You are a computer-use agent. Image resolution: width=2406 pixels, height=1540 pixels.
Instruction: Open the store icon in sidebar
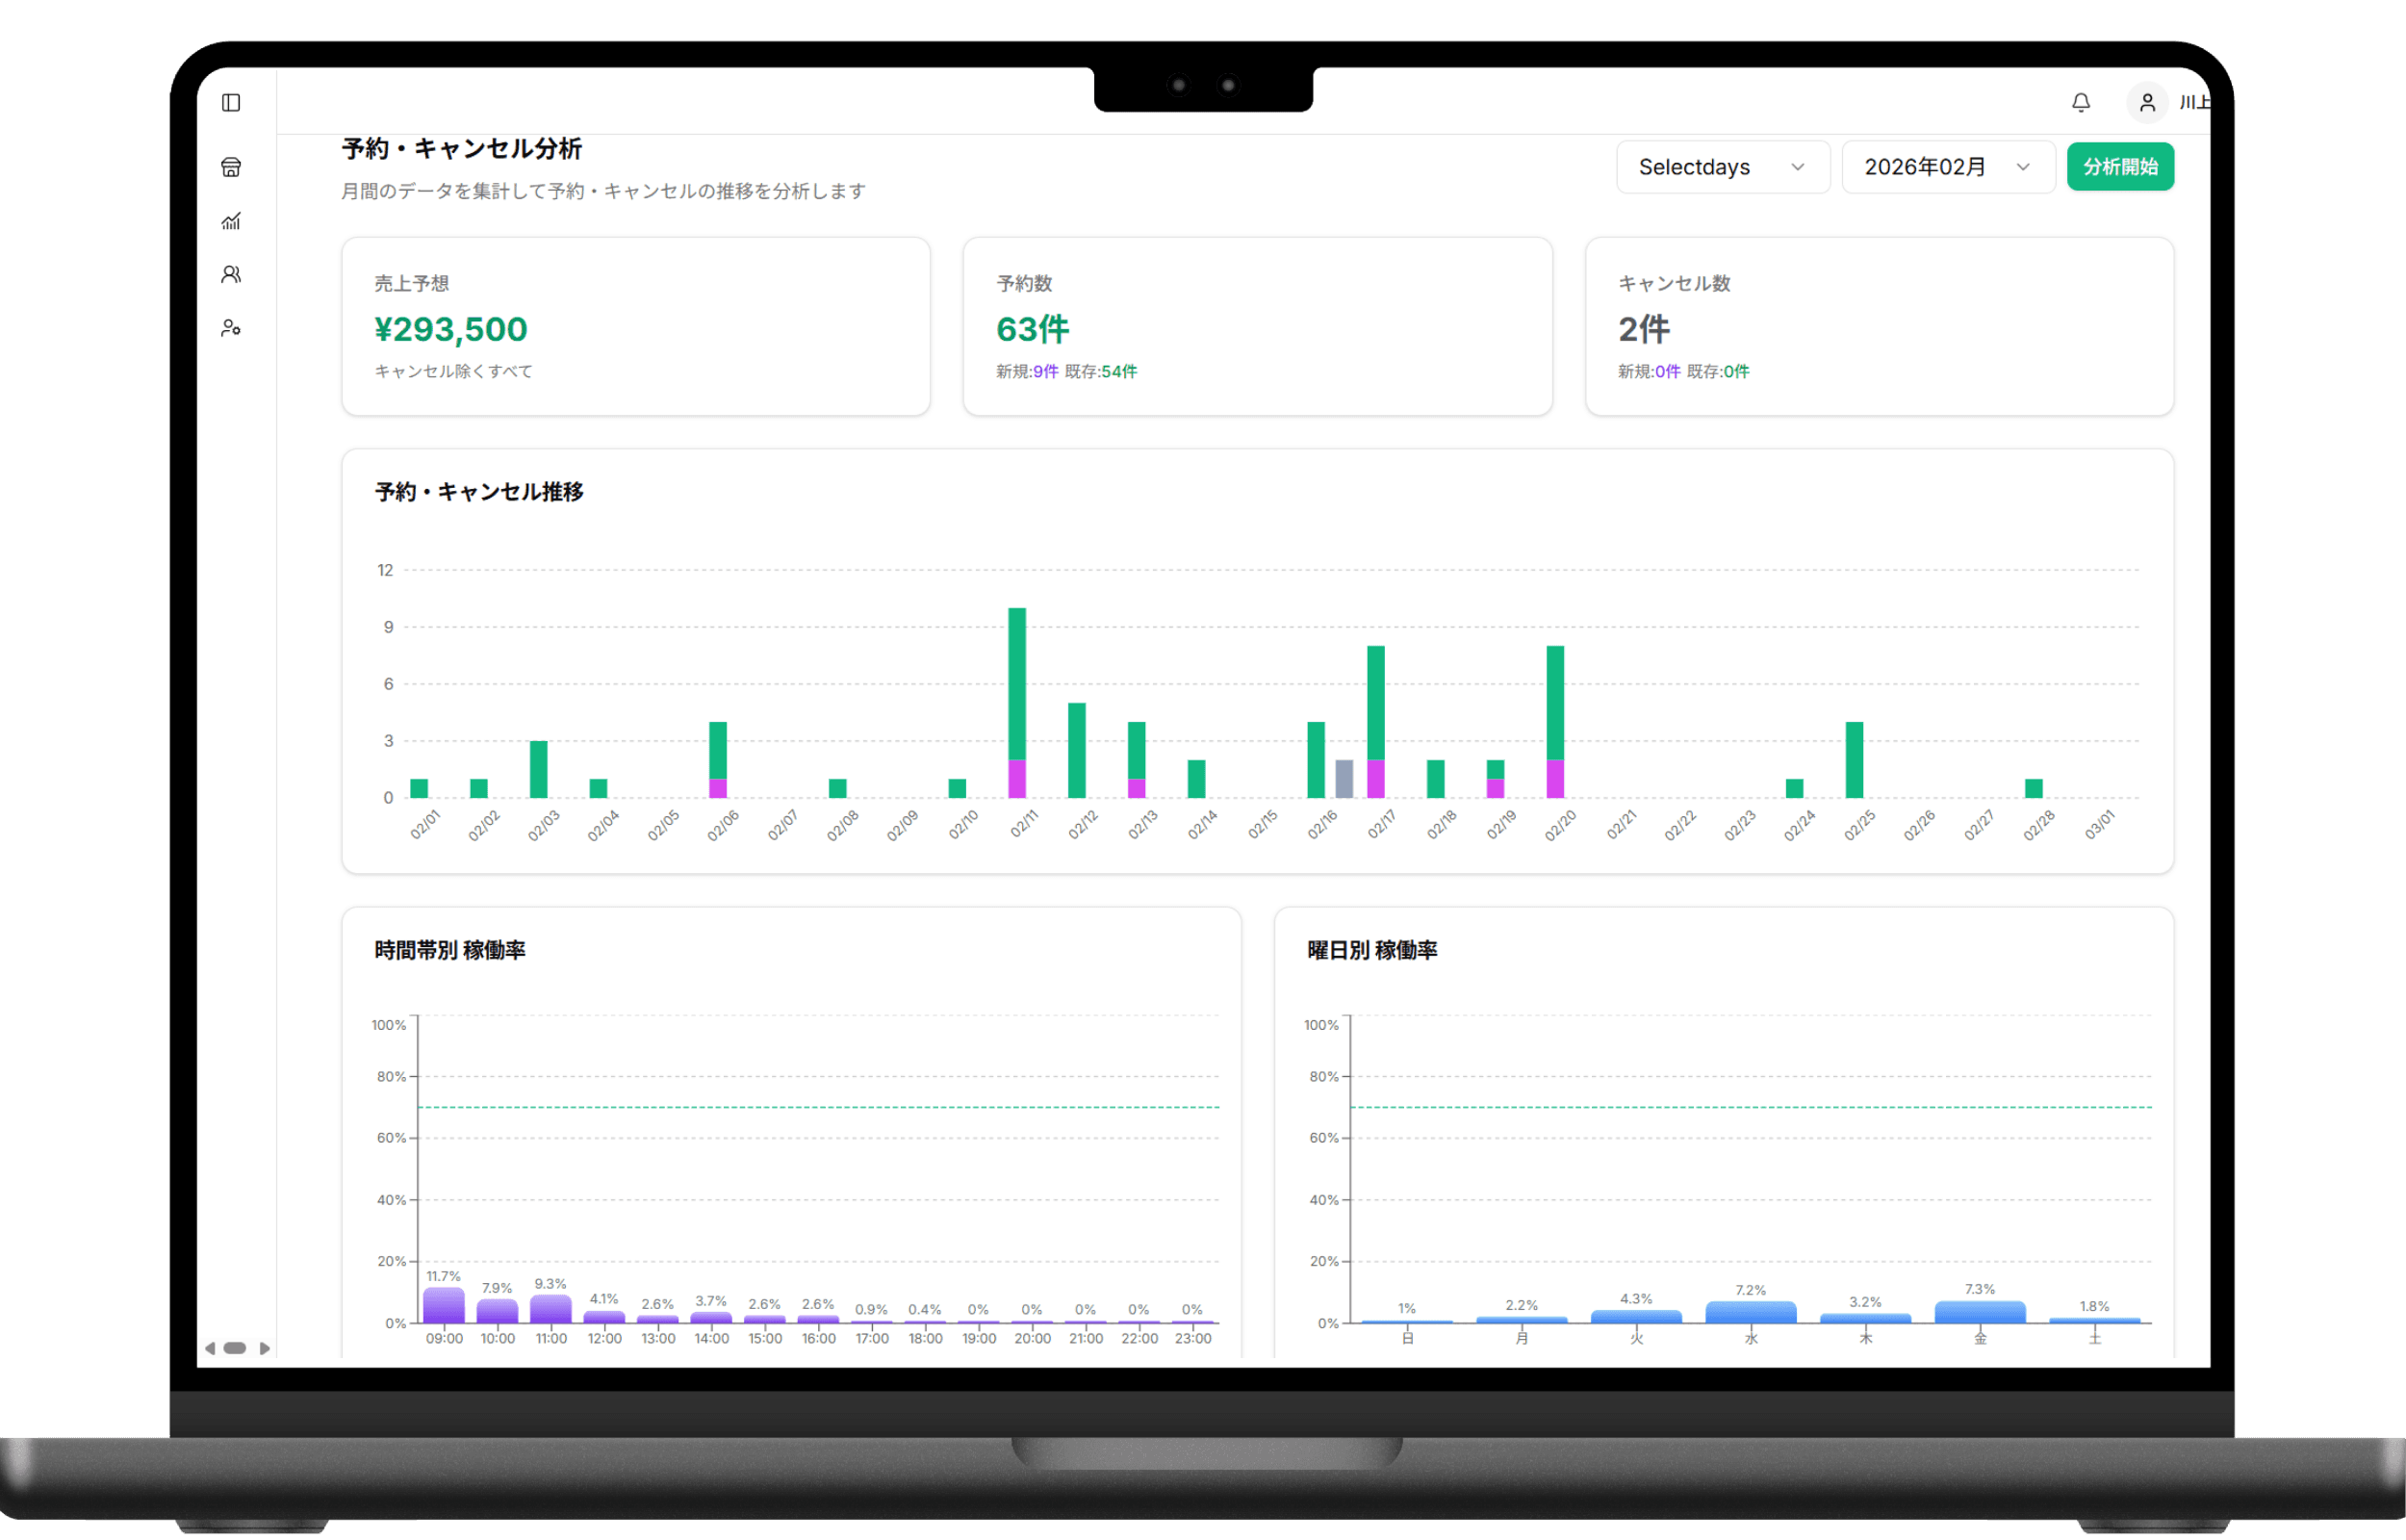(231, 167)
